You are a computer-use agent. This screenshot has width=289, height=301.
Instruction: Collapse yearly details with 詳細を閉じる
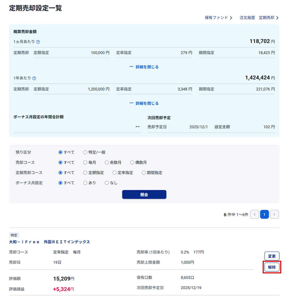(x=144, y=103)
